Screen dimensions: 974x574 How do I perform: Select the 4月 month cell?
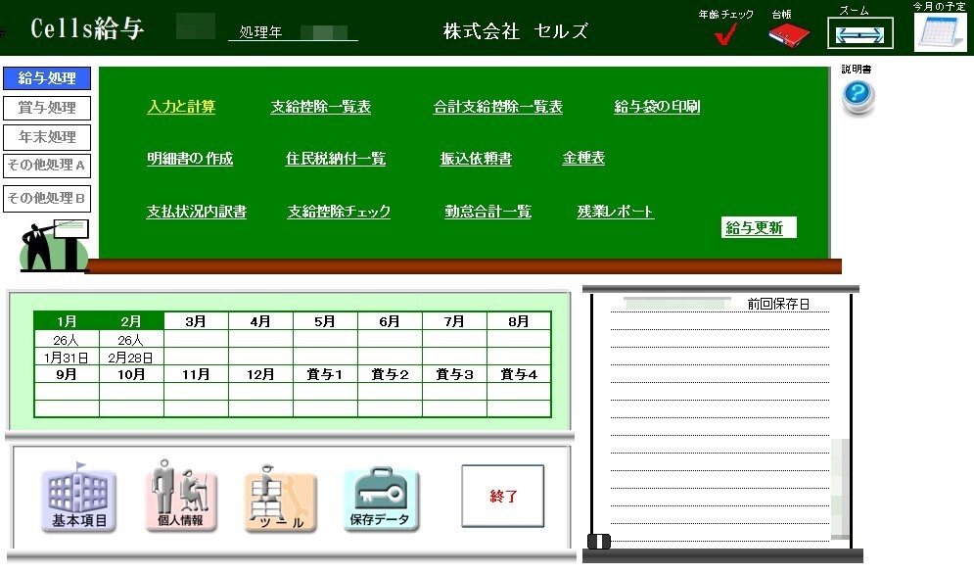(x=260, y=321)
